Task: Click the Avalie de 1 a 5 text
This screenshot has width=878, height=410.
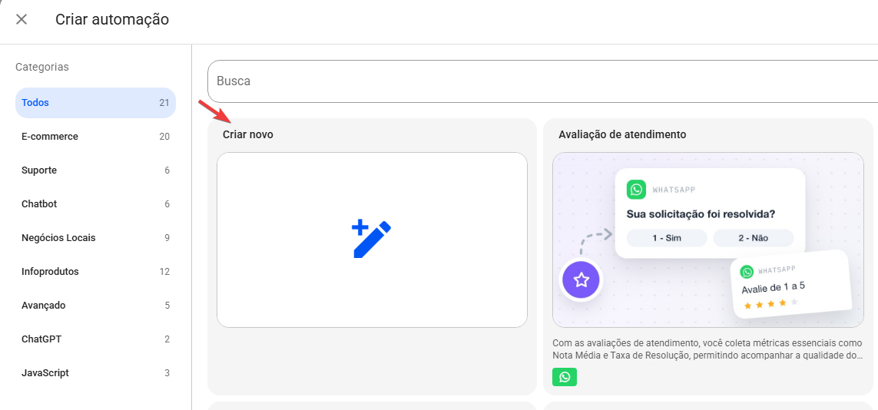Action: click(774, 289)
